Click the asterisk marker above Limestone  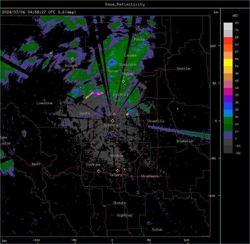tap(44, 100)
